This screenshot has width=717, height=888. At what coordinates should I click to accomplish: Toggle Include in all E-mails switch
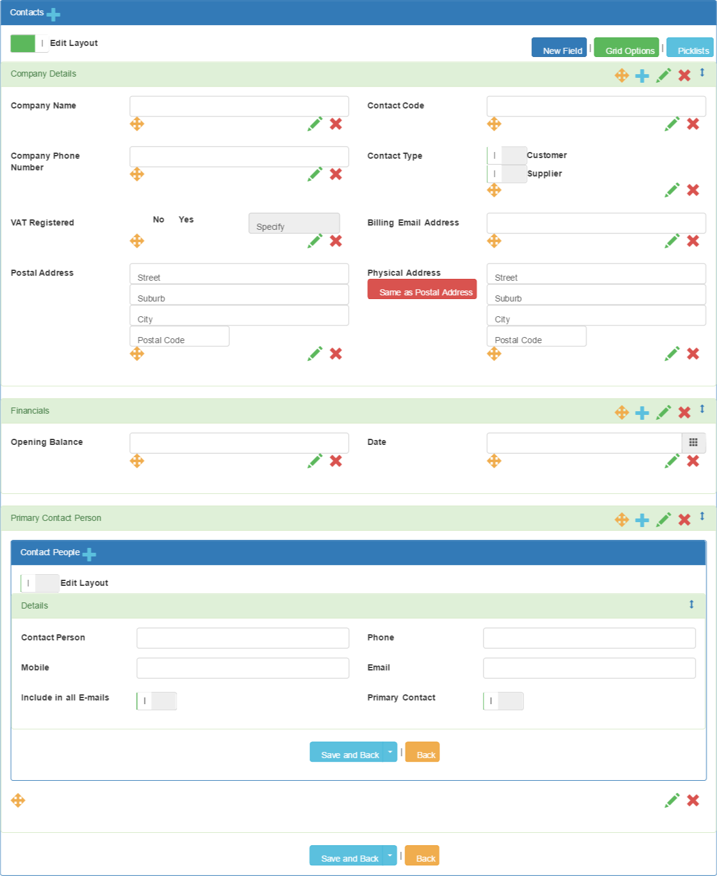[x=157, y=701]
